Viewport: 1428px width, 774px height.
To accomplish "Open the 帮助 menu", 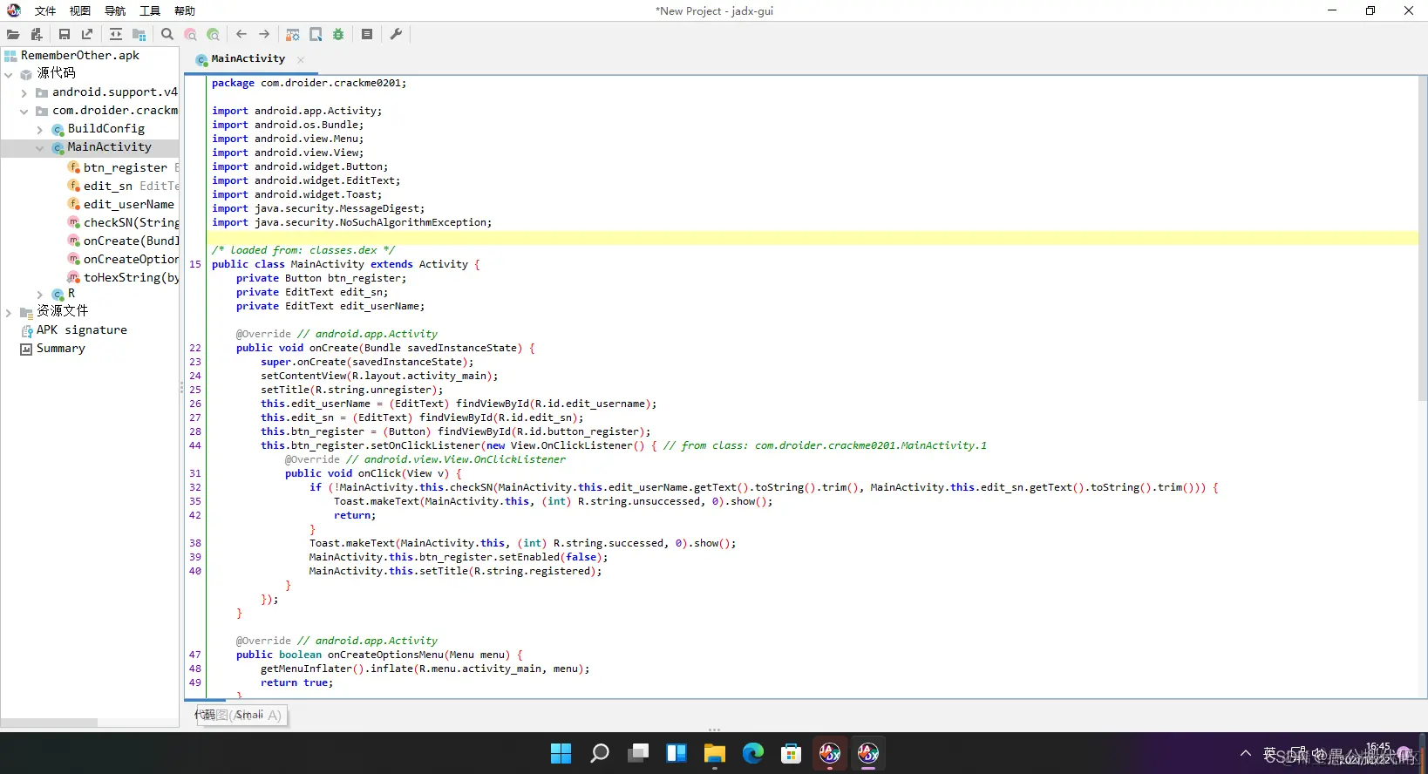I will (x=185, y=10).
